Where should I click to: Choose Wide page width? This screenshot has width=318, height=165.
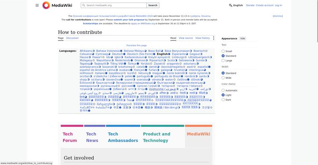point(223,78)
